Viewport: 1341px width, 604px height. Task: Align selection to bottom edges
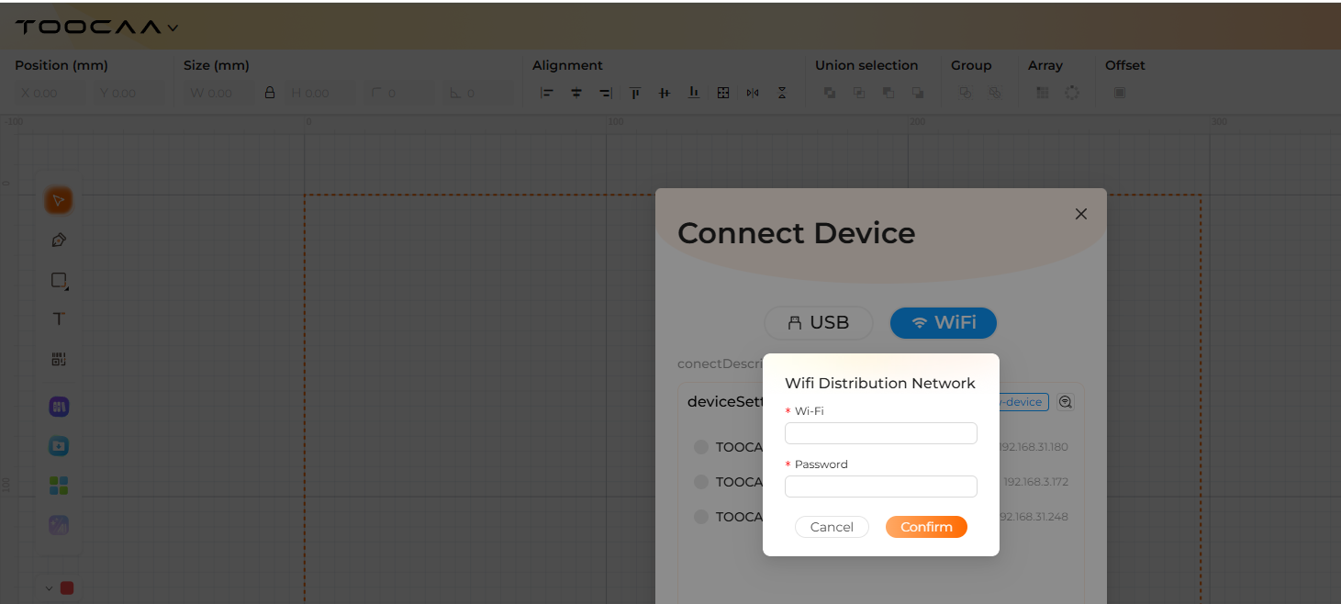(694, 93)
